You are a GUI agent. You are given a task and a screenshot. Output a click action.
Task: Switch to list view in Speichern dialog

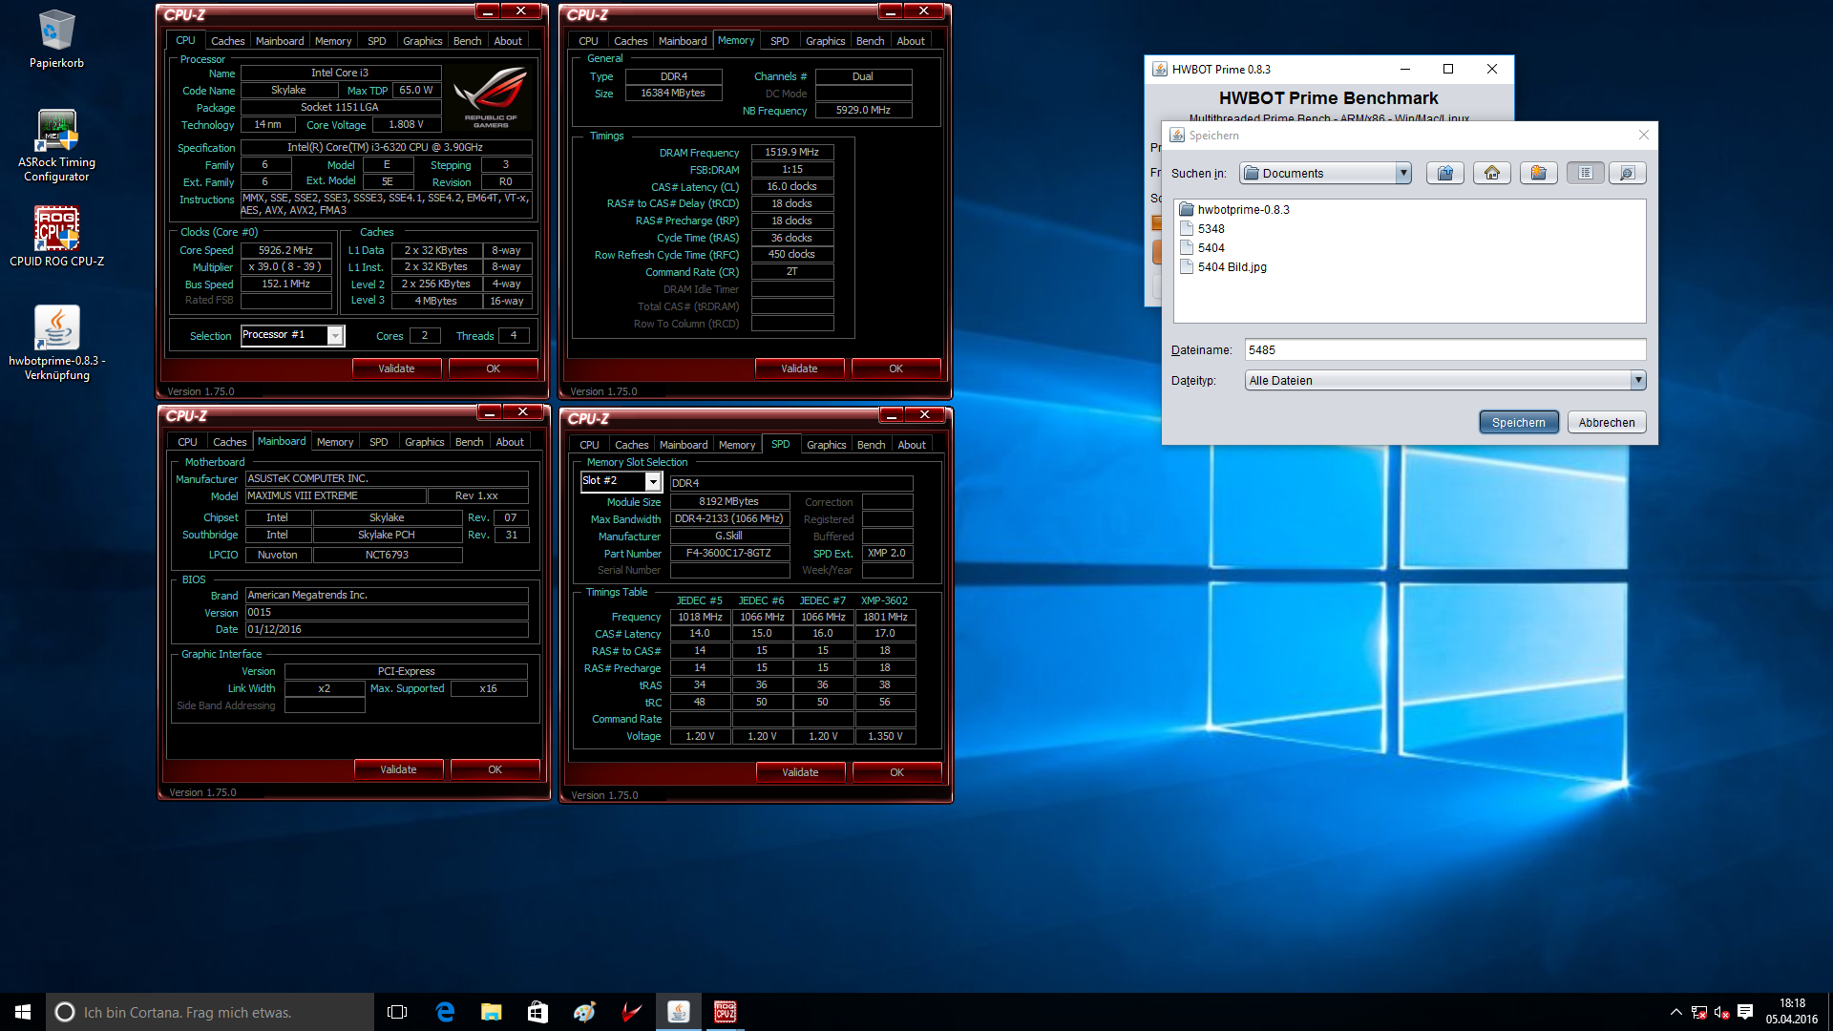point(1585,173)
